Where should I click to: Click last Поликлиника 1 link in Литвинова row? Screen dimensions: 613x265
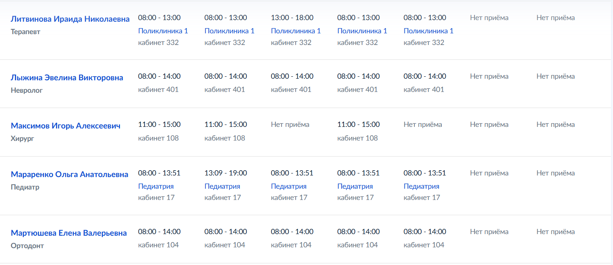coord(429,31)
